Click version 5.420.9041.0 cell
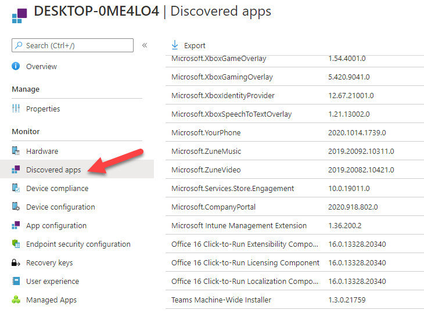The image size is (424, 317). click(x=349, y=77)
